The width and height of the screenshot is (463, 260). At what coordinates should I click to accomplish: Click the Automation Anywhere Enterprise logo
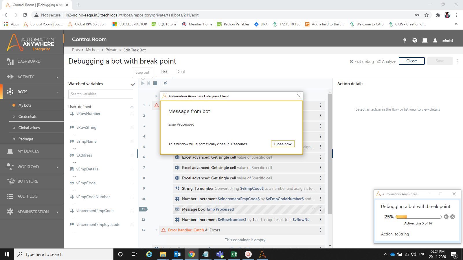click(x=31, y=42)
